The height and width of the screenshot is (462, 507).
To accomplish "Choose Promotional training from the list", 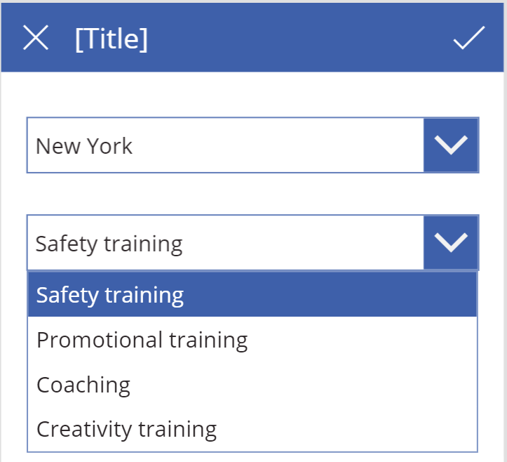I will 252,340.
